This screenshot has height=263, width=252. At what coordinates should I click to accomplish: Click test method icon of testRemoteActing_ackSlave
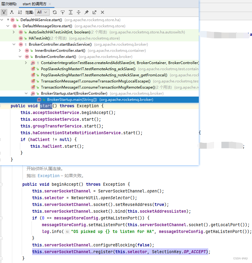click(33, 69)
